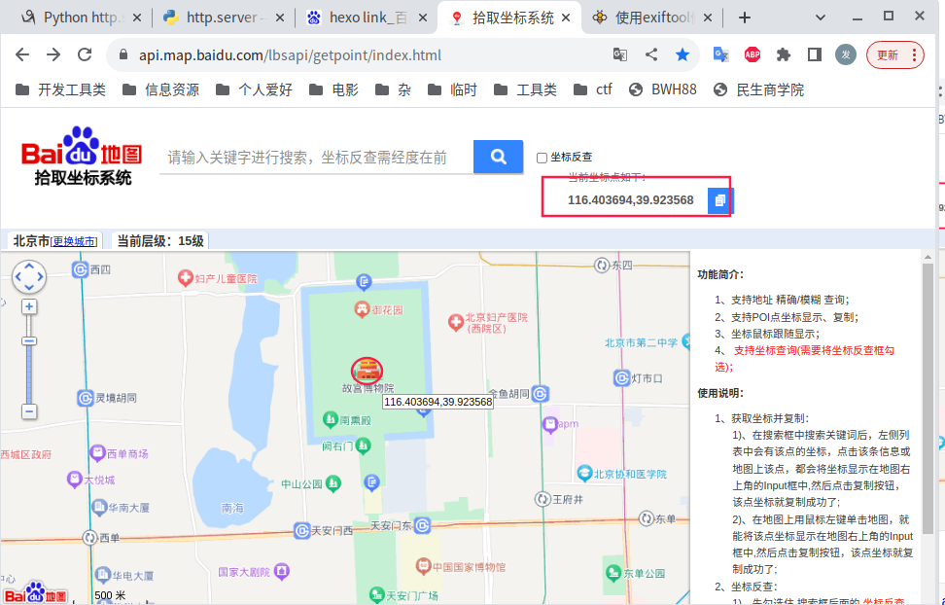Reload the current page
This screenshot has height=605, width=945.
pos(85,54)
